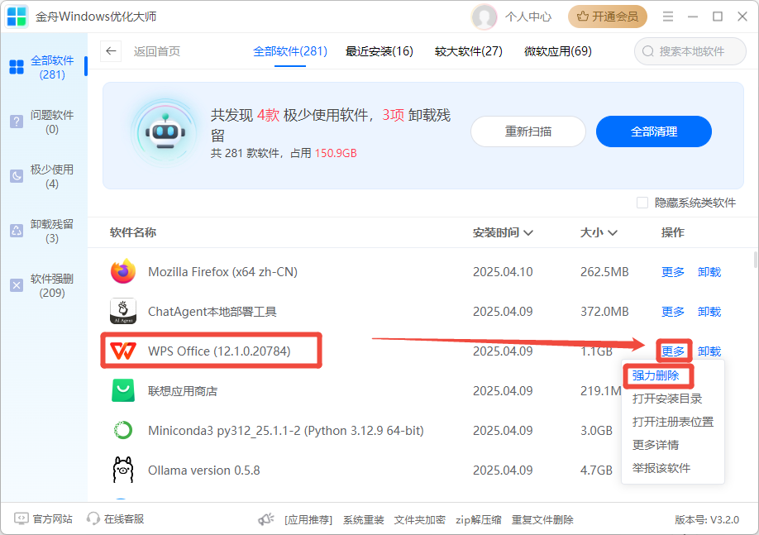The width and height of the screenshot is (759, 535).
Task: Click the 全部清理 button
Action: (654, 131)
